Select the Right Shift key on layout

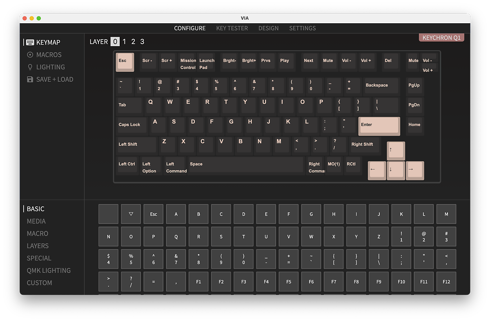click(x=365, y=146)
